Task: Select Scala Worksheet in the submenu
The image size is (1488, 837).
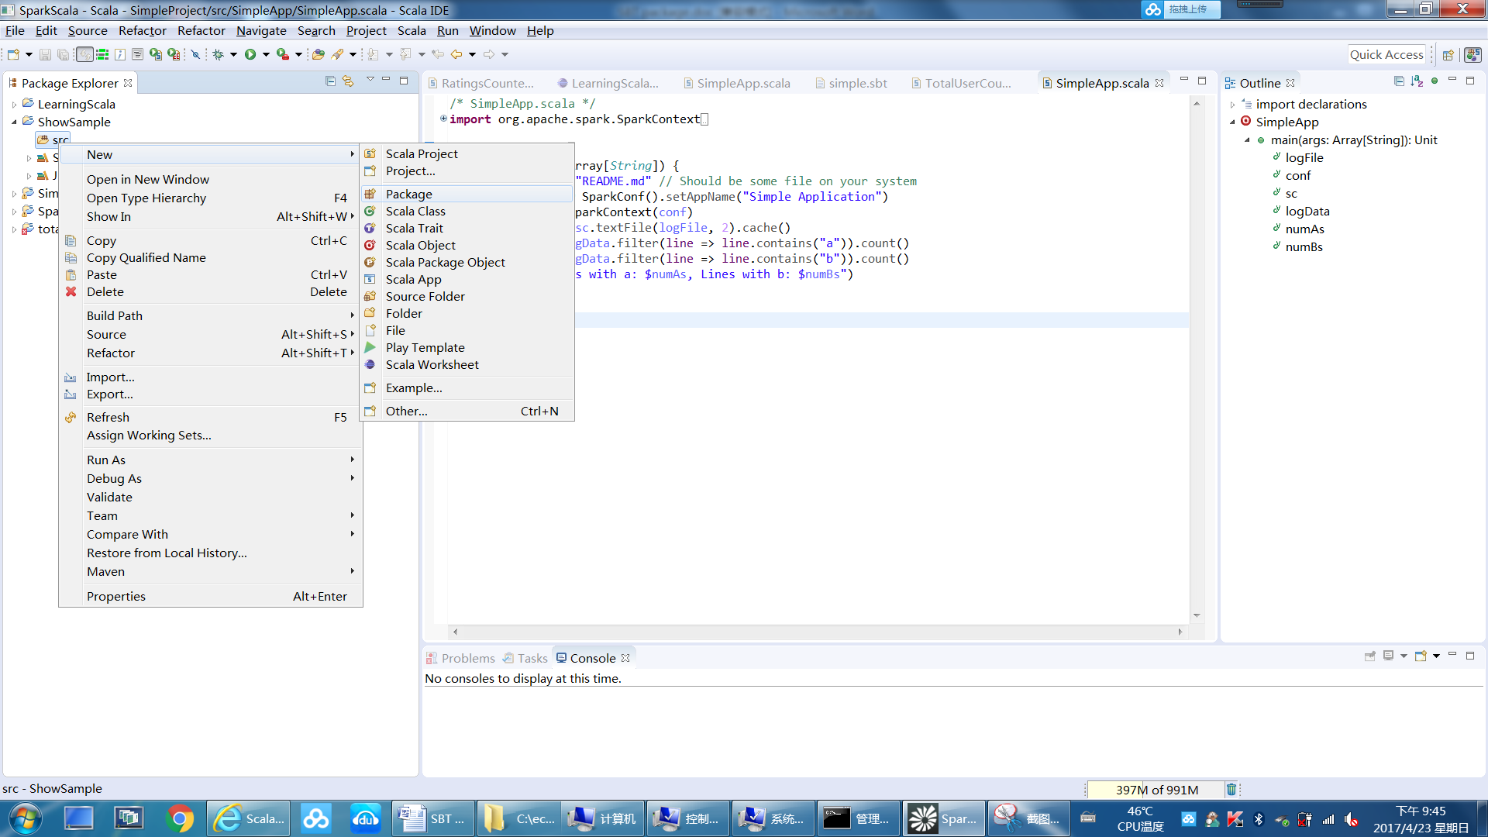Action: point(467,364)
